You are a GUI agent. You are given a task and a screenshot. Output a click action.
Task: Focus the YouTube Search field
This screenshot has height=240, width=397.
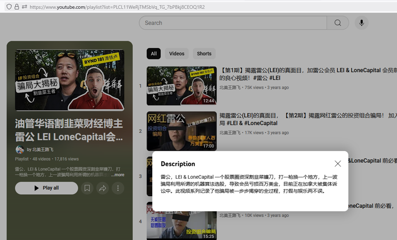(x=233, y=23)
